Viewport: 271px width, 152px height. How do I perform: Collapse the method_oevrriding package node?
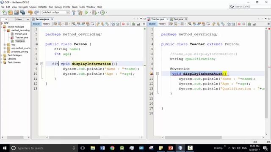coord(5,30)
